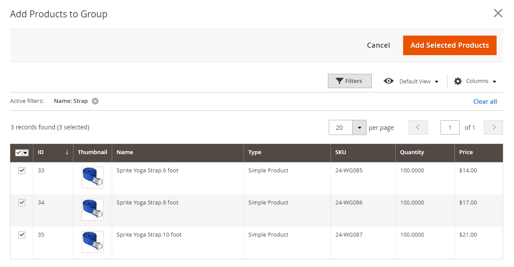Uncheck Sprite Yoga Strap 6 foot
The width and height of the screenshot is (514, 267).
[x=22, y=170]
